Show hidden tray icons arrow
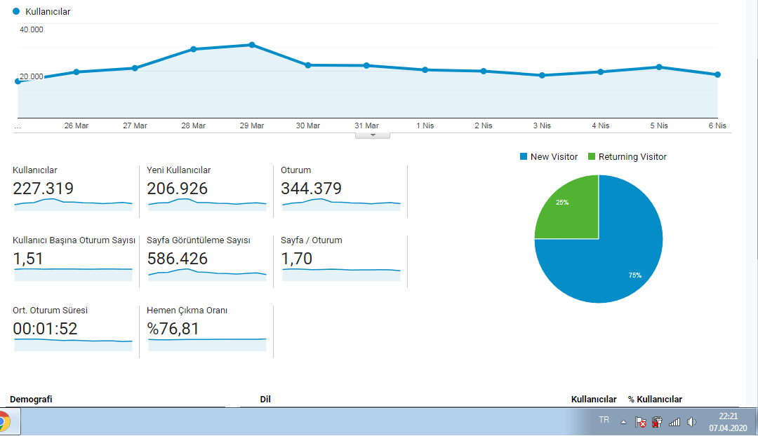The image size is (758, 436). pyautogui.click(x=624, y=423)
